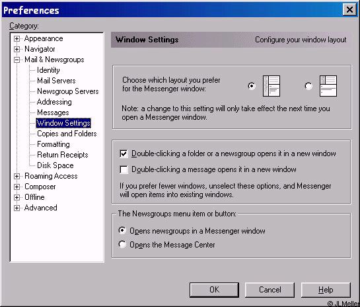The width and height of the screenshot is (360, 307).
Task: Click the three-pane vertical layout icon
Action: pyautogui.click(x=271, y=86)
